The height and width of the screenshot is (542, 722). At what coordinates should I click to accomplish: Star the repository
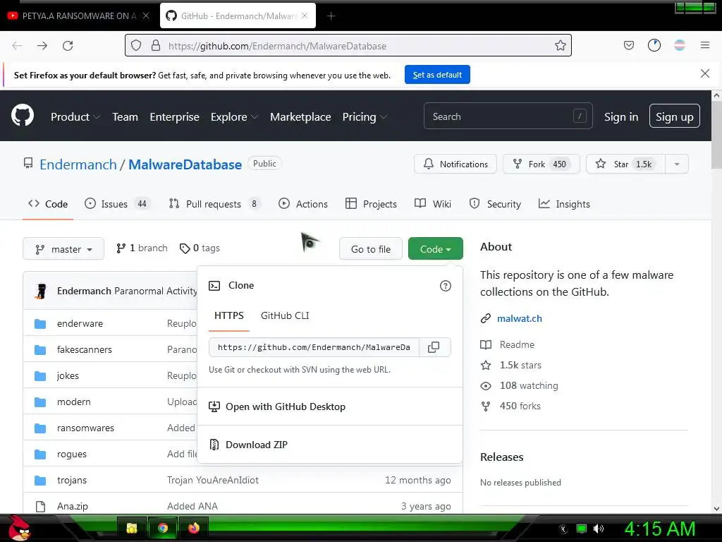tap(626, 164)
